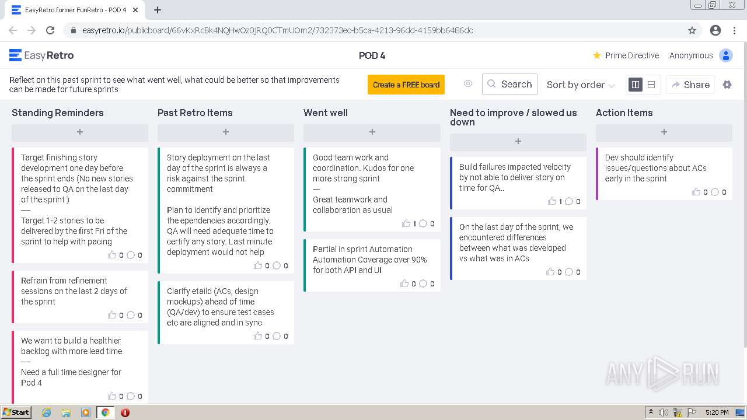Comment on the 'Clarify etaild' card
747x420 pixels.
277,336
